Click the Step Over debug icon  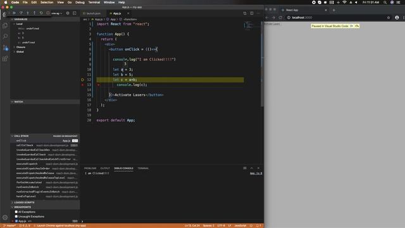[21, 13]
